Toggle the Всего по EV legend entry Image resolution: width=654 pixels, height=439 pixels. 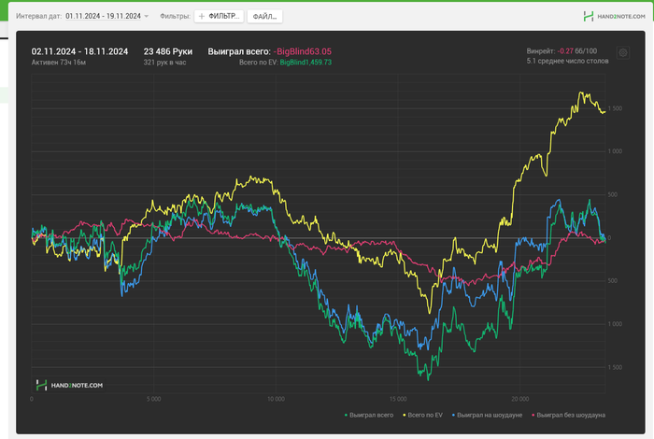422,416
